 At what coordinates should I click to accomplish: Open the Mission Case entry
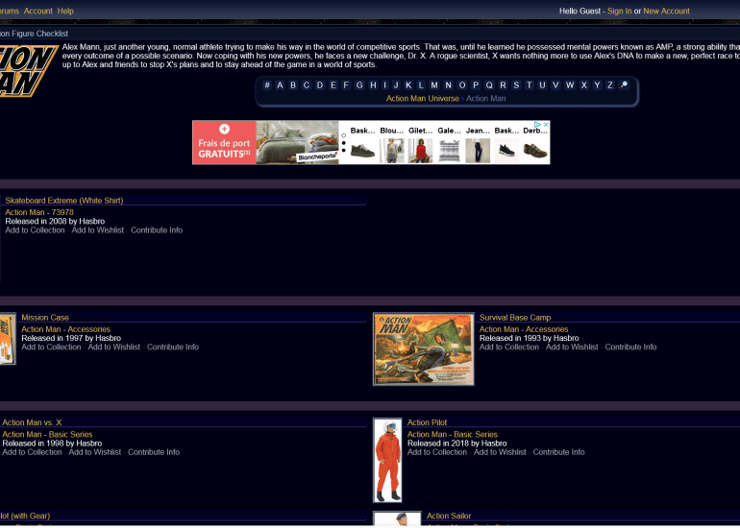tap(45, 317)
